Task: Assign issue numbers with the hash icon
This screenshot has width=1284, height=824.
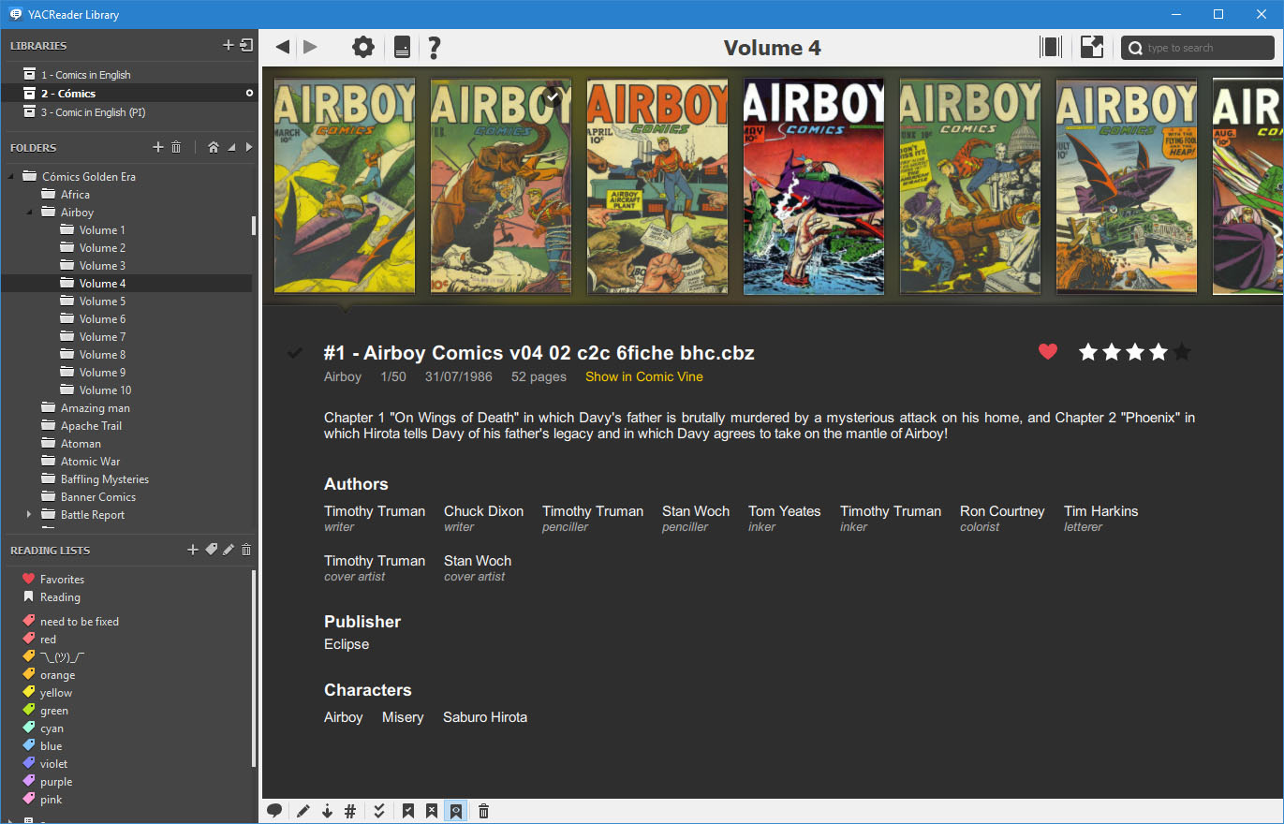Action: (x=350, y=811)
